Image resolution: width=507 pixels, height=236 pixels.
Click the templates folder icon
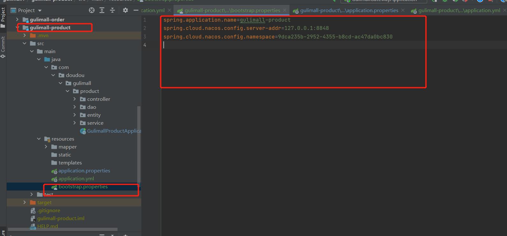pyautogui.click(x=54, y=163)
